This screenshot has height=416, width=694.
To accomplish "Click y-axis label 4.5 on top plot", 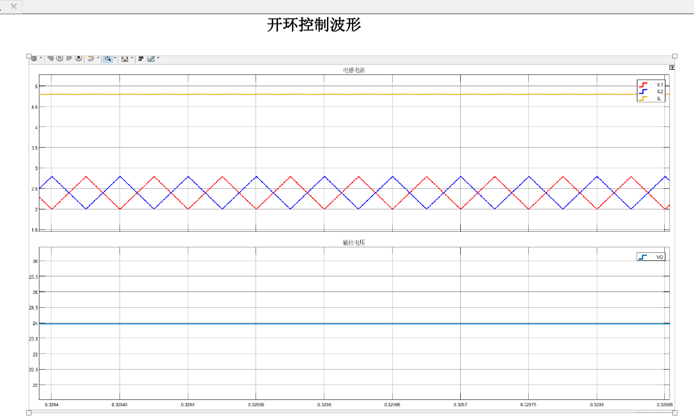I will (34, 107).
